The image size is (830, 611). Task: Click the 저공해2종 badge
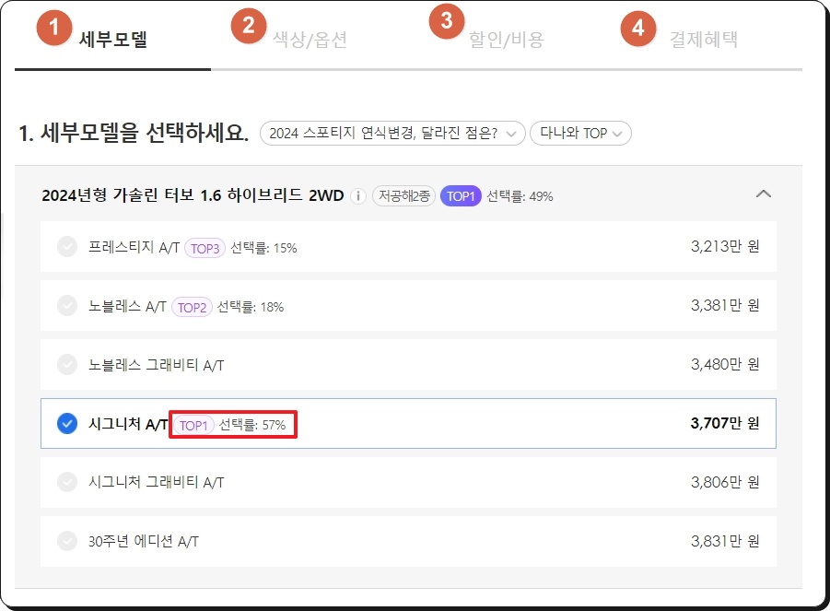(x=403, y=196)
